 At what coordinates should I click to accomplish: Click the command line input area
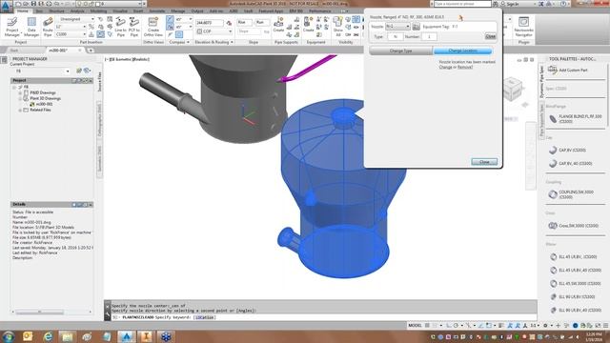tap(323, 317)
